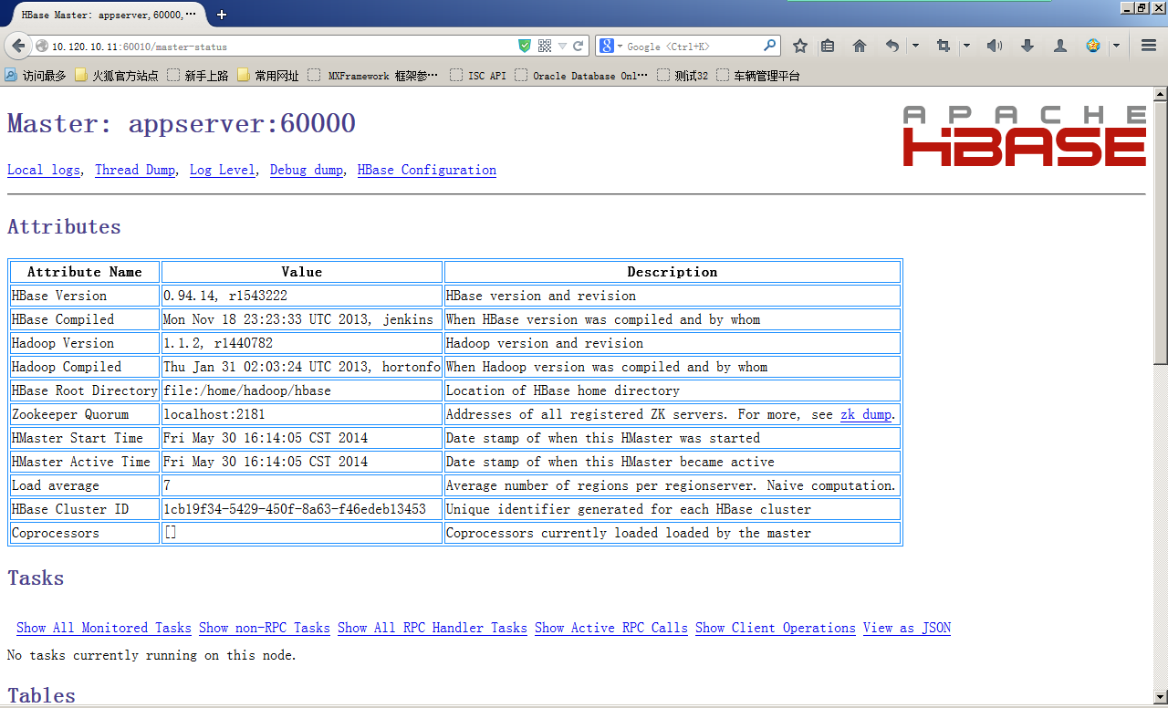Select the HBase Master browser tab
This screenshot has height=708, width=1168.
click(108, 15)
